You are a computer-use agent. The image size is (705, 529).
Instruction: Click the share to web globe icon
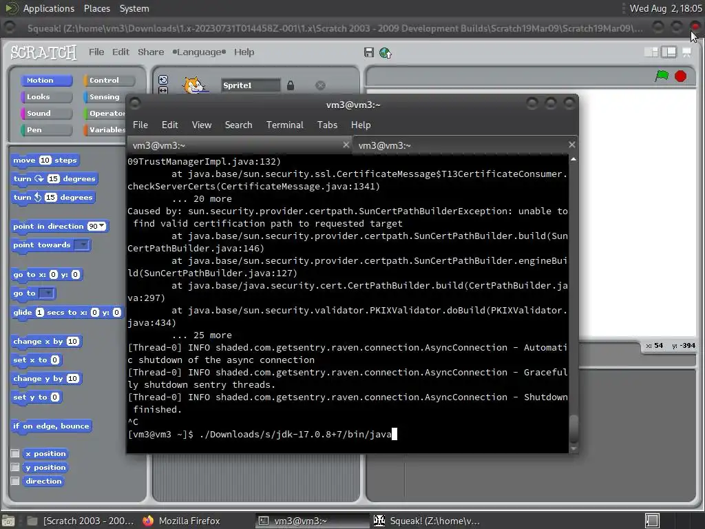386,53
